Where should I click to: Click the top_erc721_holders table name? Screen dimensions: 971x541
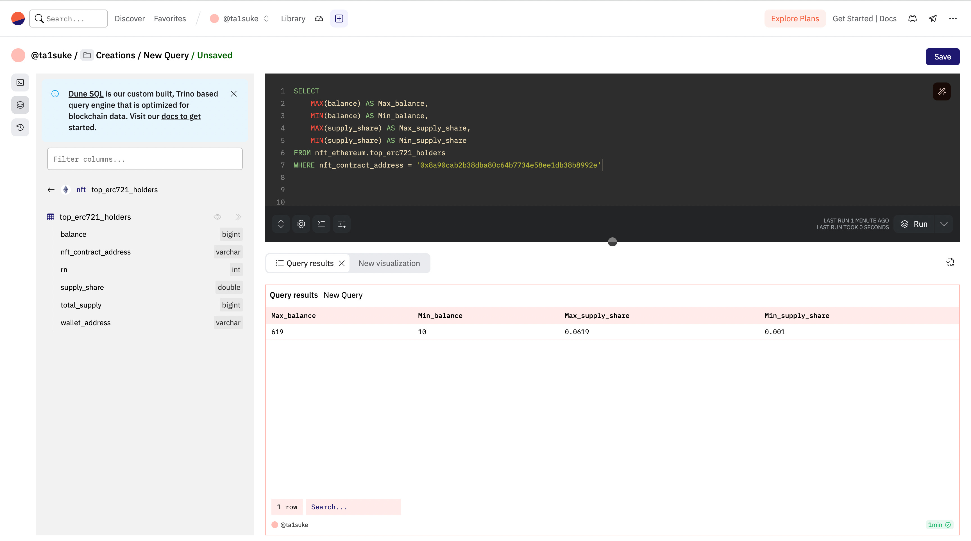pyautogui.click(x=95, y=217)
